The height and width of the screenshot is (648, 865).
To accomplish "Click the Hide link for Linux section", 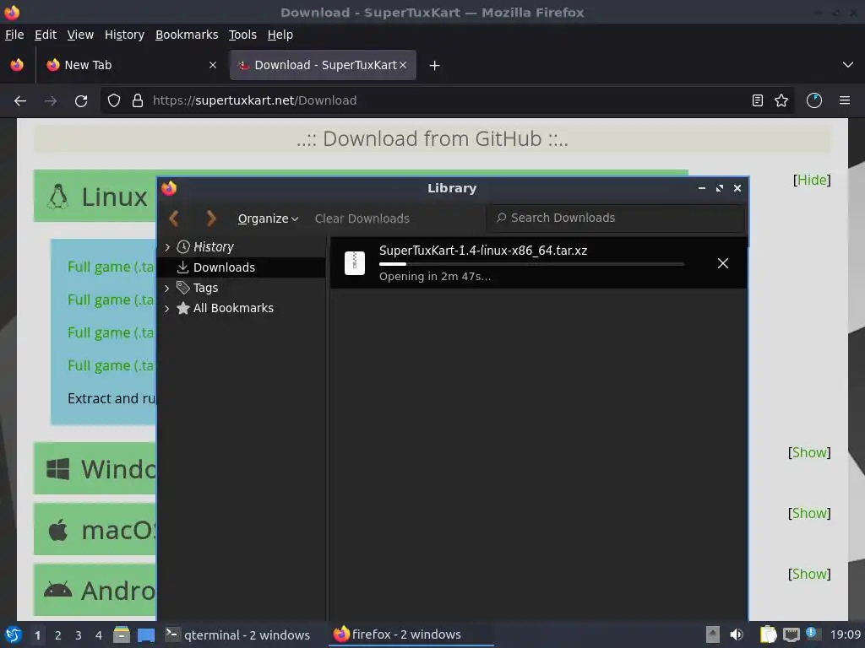I will click(812, 181).
